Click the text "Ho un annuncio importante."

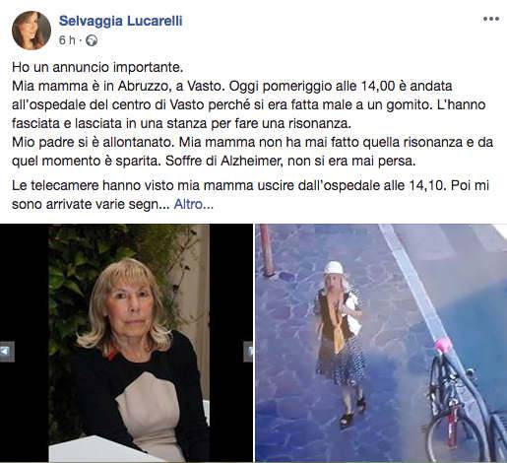click(97, 67)
